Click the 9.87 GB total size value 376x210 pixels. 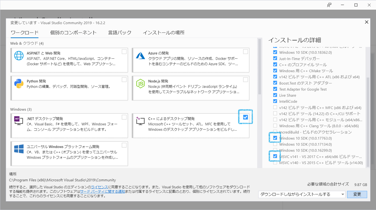(x=361, y=185)
